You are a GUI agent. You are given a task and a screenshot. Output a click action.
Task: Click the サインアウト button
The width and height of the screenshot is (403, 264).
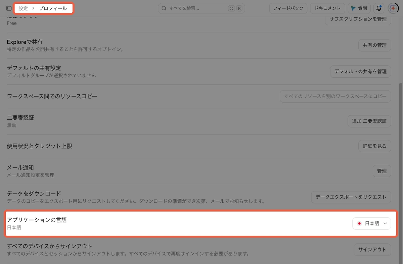[x=372, y=250]
